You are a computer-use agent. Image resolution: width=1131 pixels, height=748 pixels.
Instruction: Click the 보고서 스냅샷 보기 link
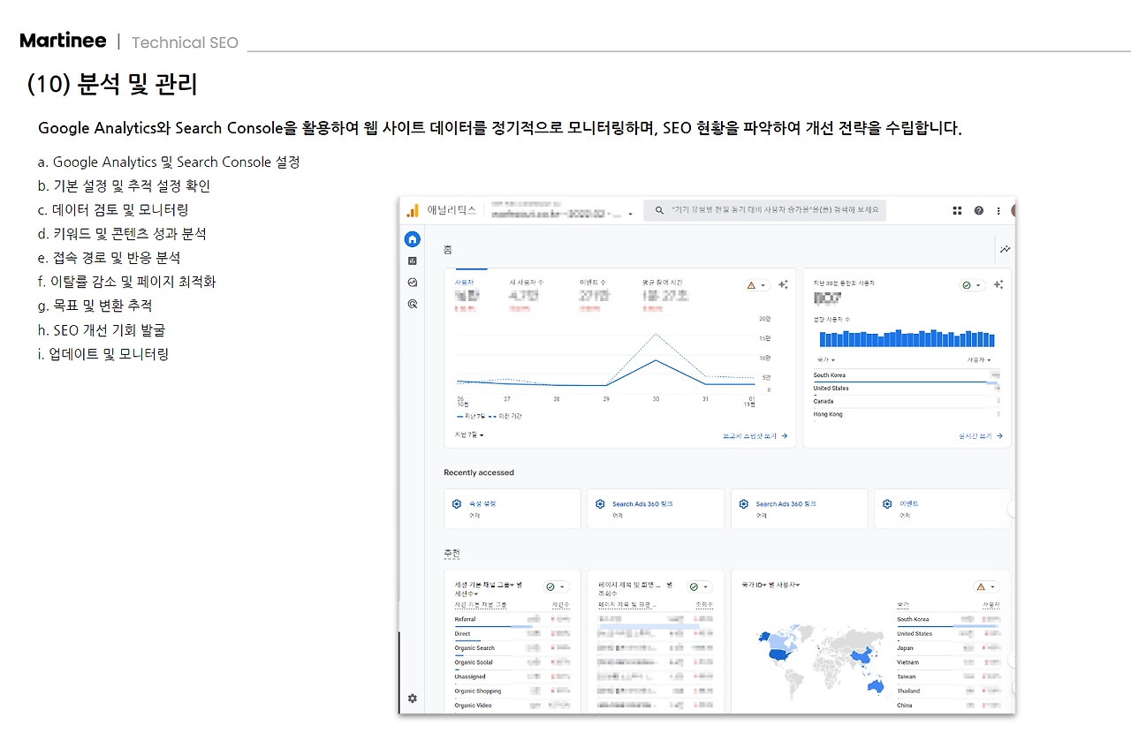(x=748, y=435)
